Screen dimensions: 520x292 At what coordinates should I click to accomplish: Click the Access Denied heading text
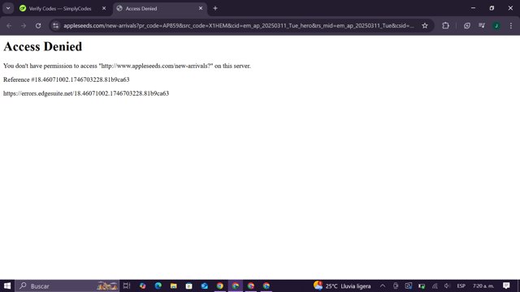[x=43, y=46]
